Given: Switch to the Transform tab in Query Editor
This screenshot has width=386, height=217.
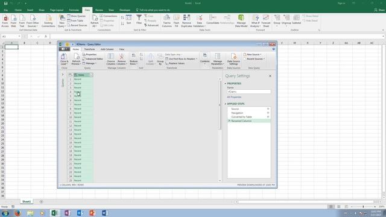Looking at the screenshot, I should [89, 49].
